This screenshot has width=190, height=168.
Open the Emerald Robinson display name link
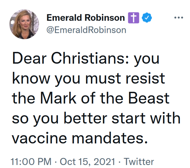[x=86, y=18]
